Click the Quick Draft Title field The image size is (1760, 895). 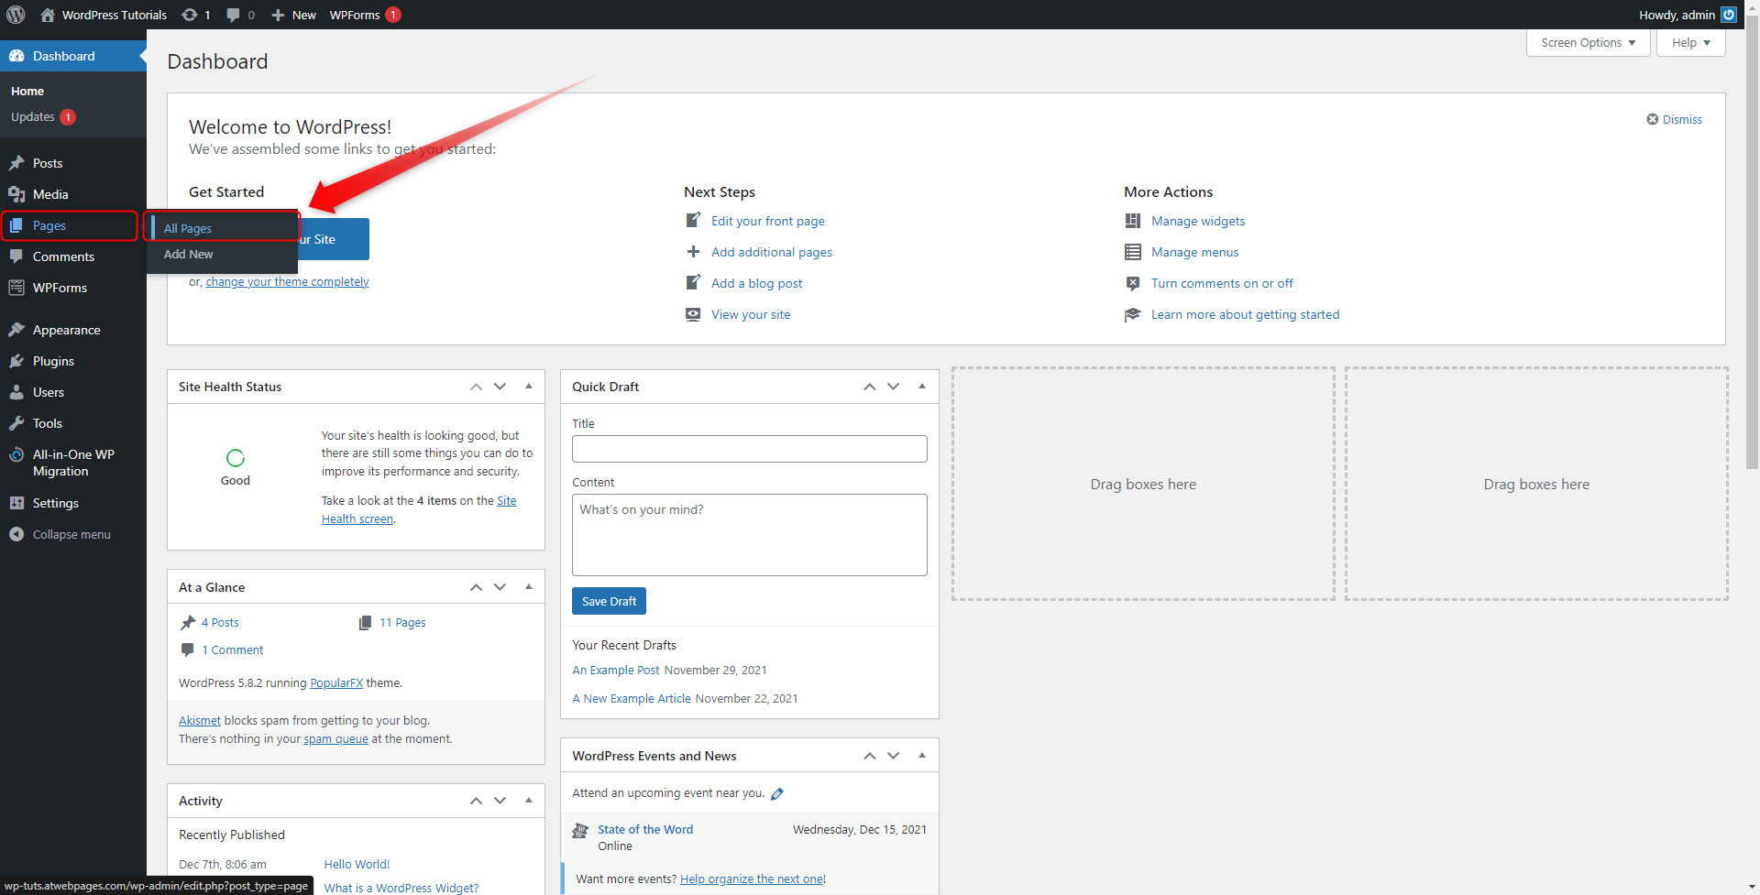pos(749,449)
